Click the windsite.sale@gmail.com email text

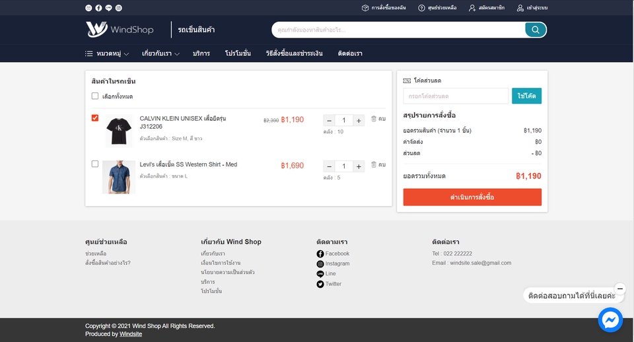pos(480,263)
